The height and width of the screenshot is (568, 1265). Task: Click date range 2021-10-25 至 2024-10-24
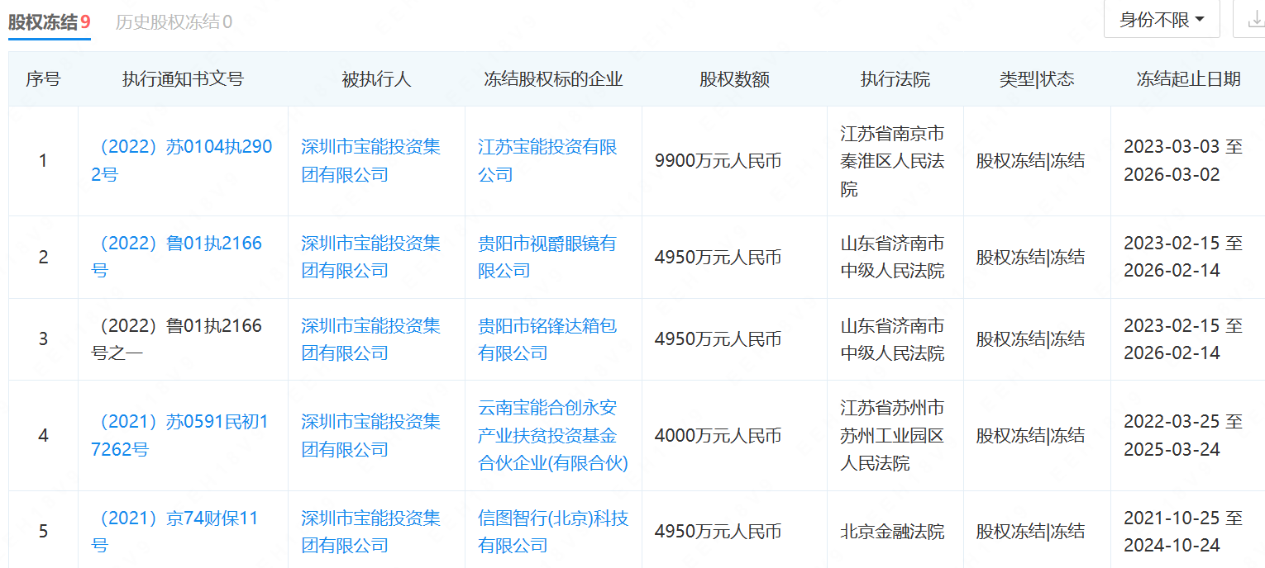pyautogui.click(x=1183, y=532)
